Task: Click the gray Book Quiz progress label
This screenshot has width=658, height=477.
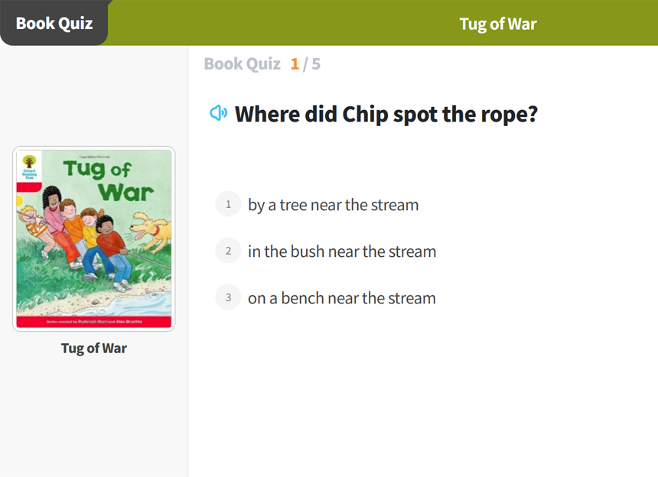Action: tap(242, 64)
